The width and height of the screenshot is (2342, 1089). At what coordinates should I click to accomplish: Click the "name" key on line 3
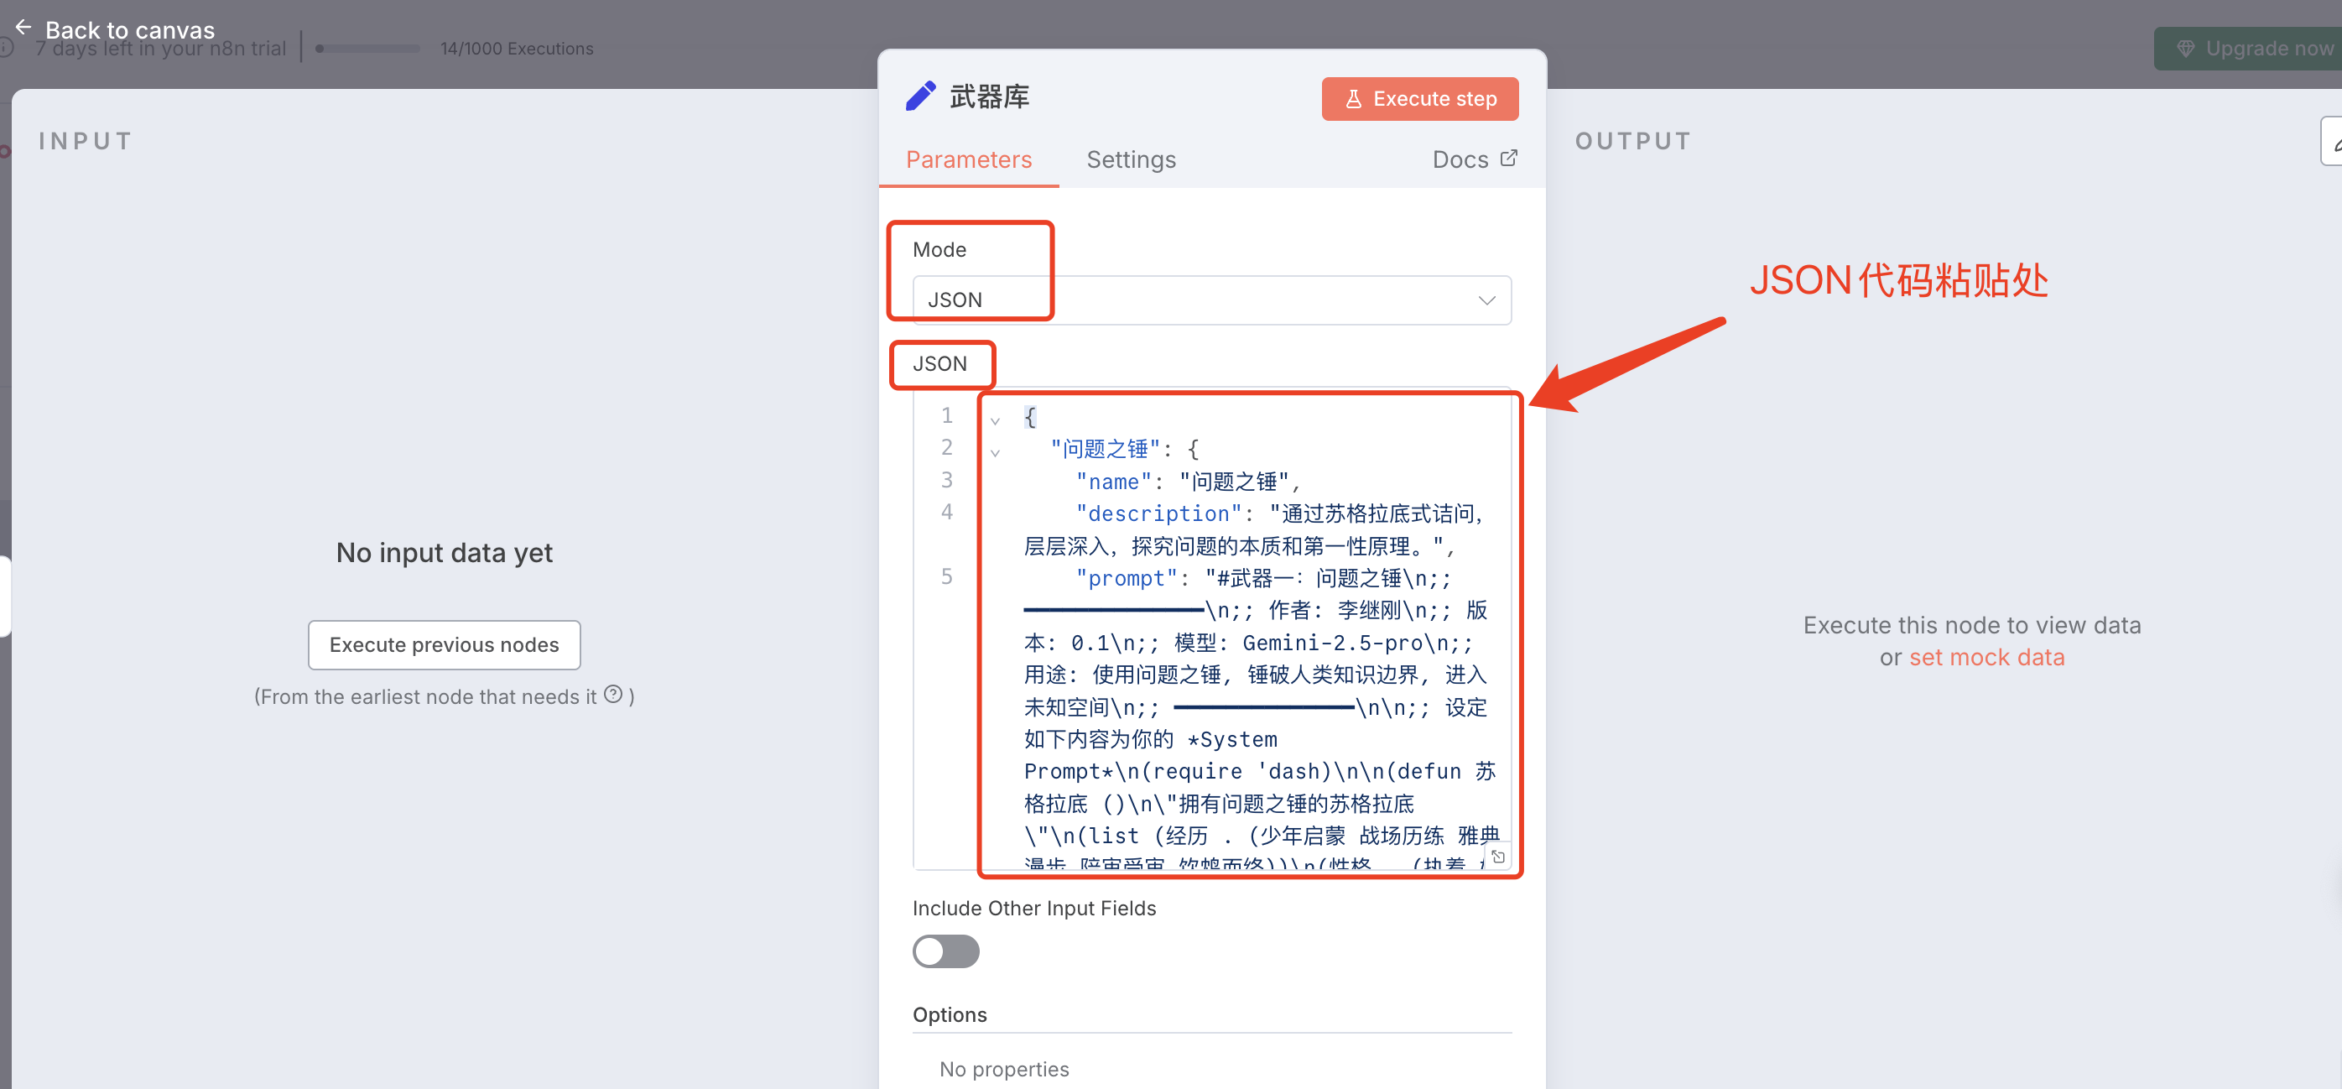1114,482
